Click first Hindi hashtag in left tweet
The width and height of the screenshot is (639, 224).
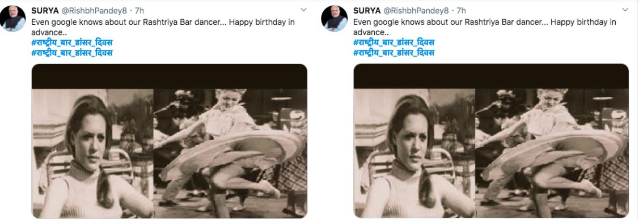click(x=72, y=42)
